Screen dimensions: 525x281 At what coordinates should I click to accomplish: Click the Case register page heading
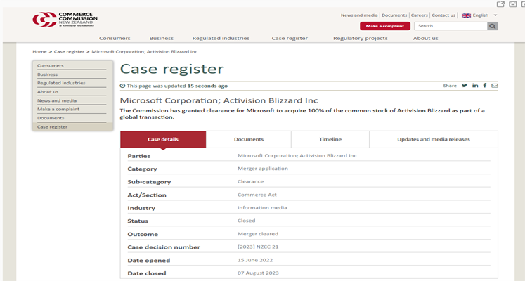[x=171, y=69]
